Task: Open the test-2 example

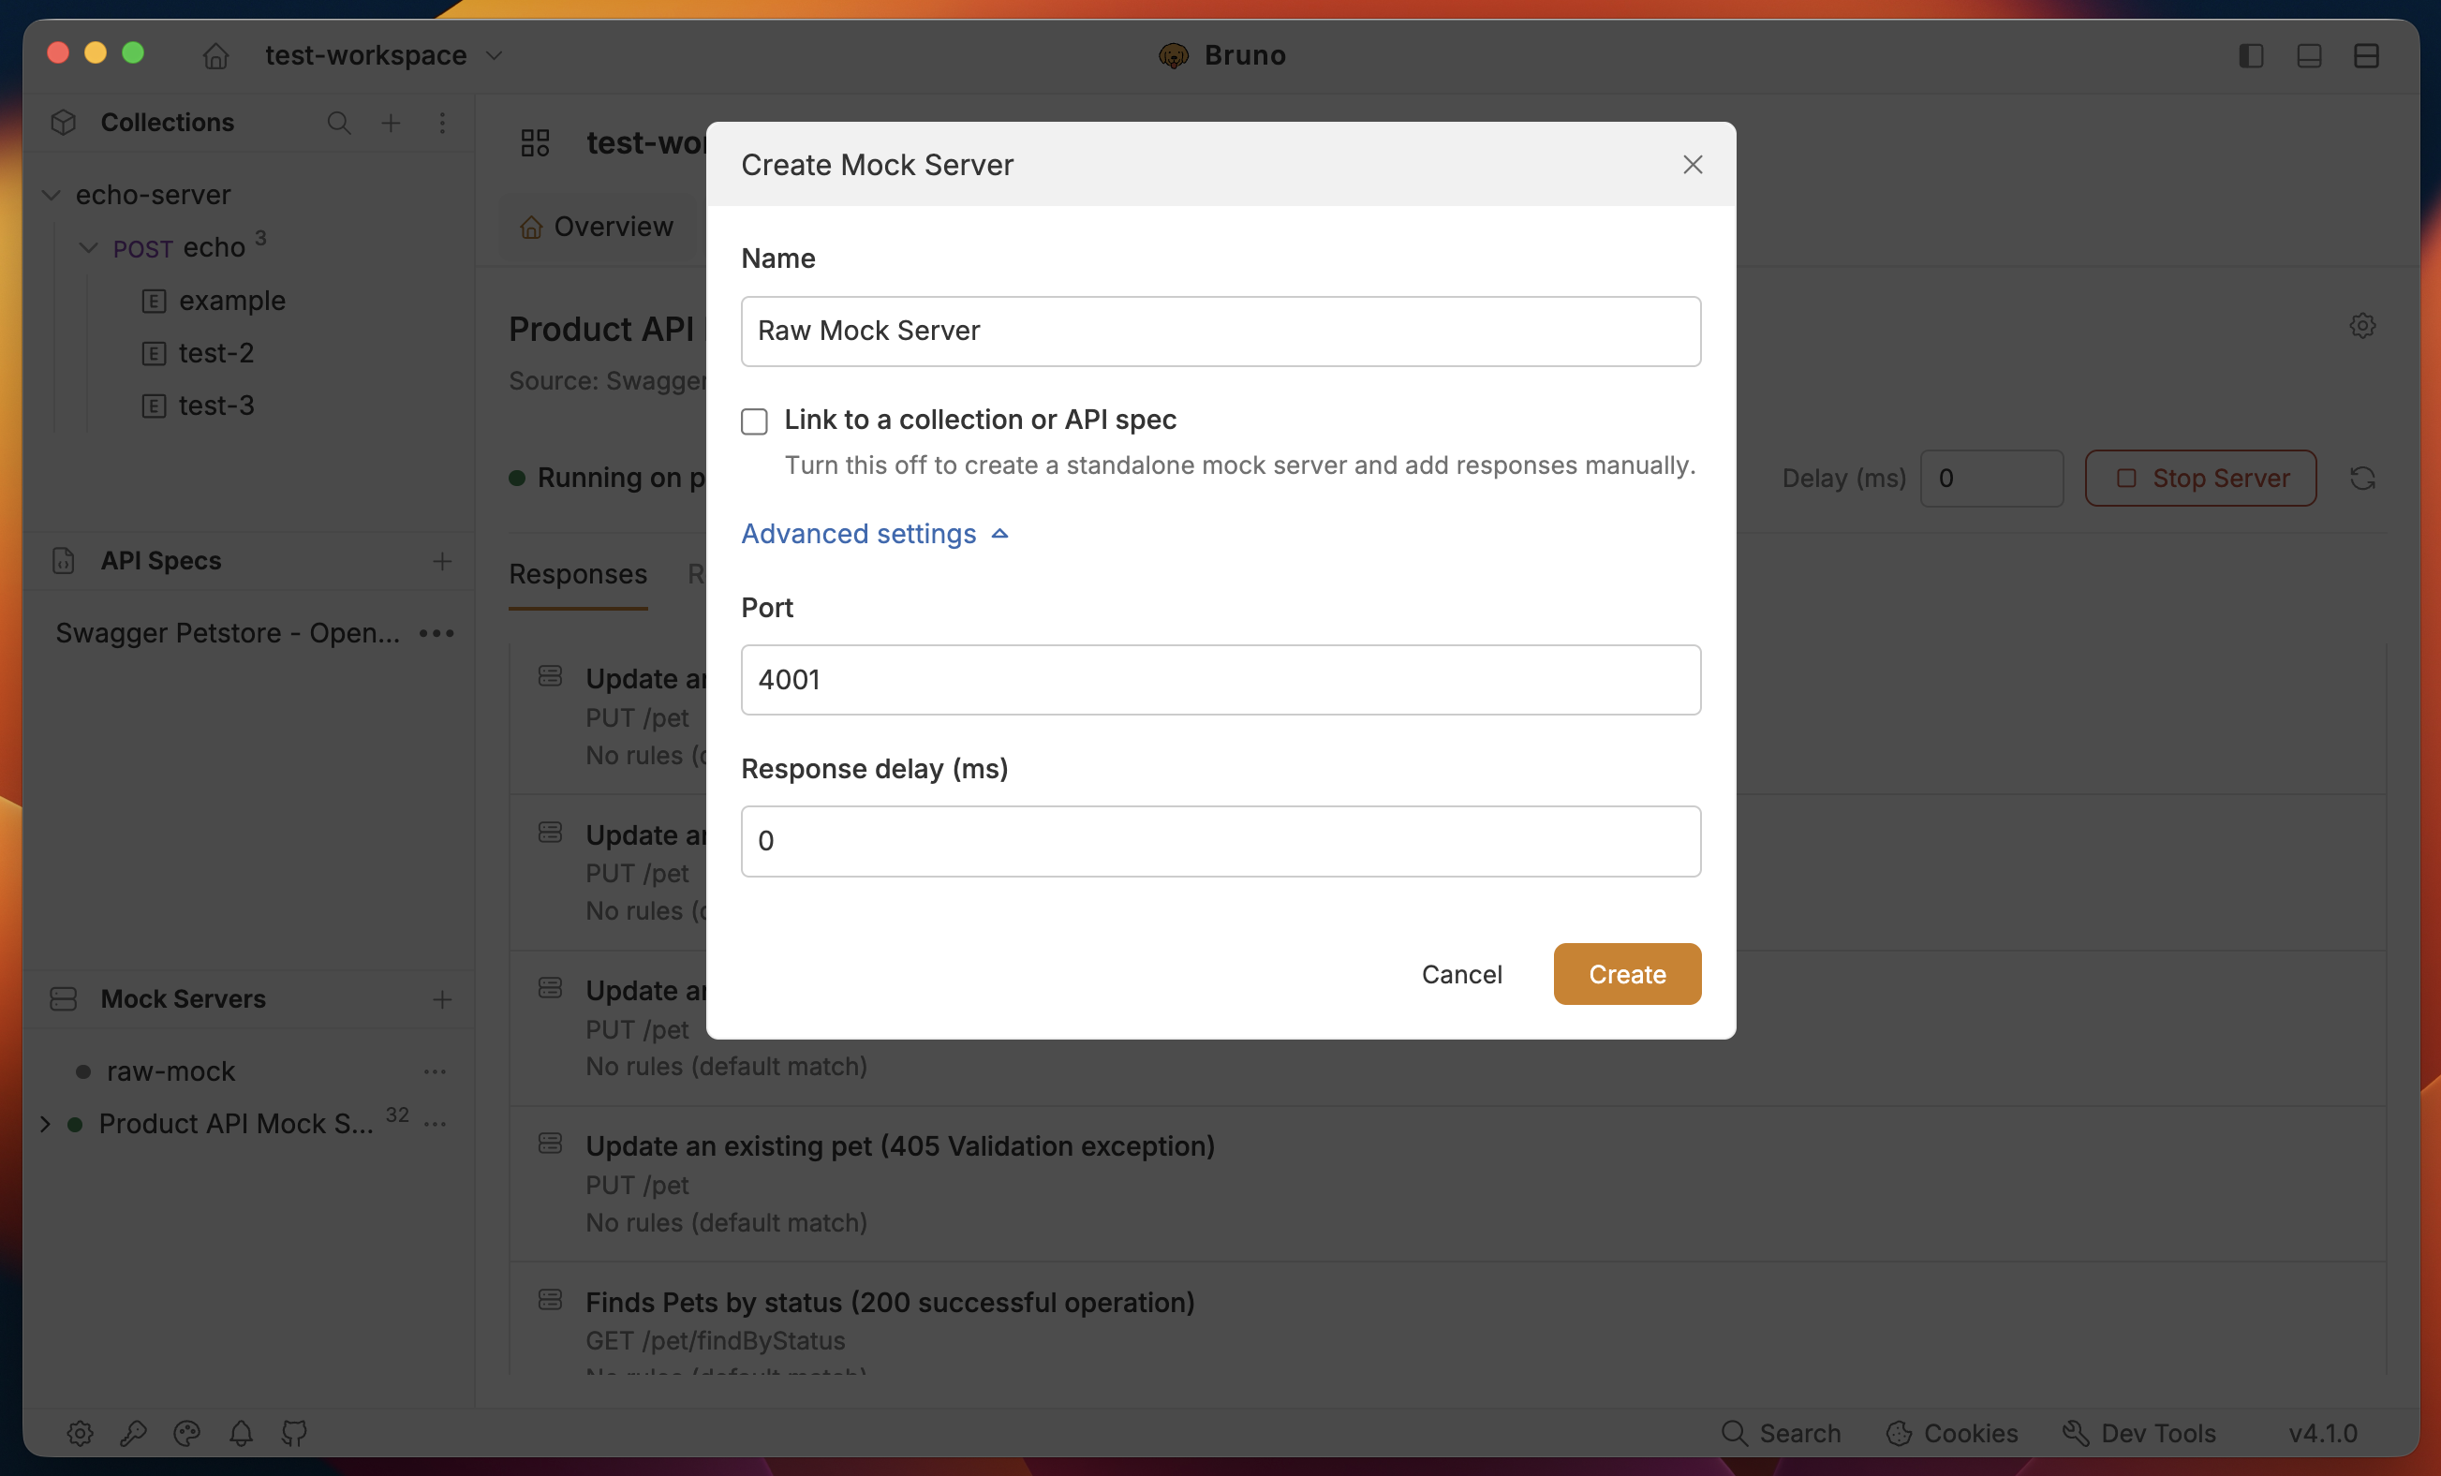Action: 216,353
